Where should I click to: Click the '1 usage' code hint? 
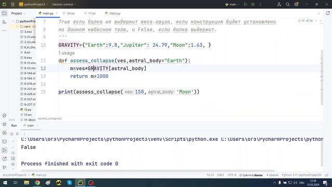pyautogui.click(x=66, y=53)
